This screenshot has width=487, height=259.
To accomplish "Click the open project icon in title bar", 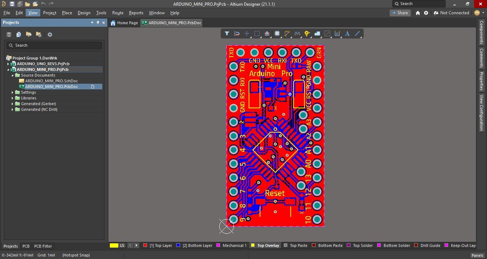I will point(35,4).
